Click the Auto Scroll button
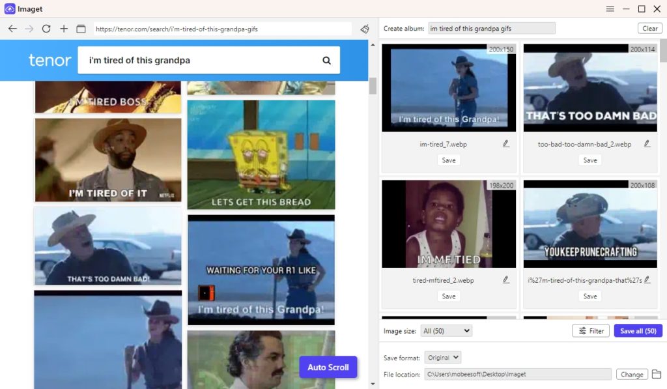667x389 pixels. pos(328,367)
